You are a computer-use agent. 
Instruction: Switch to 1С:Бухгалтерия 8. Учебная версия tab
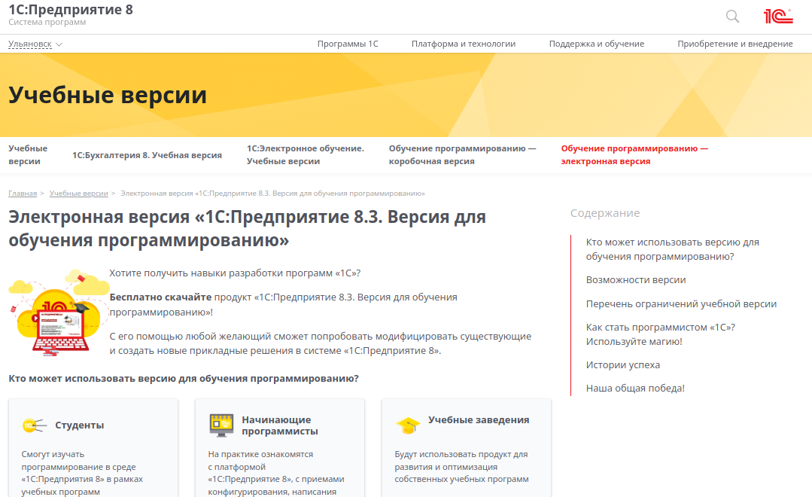[x=146, y=154]
